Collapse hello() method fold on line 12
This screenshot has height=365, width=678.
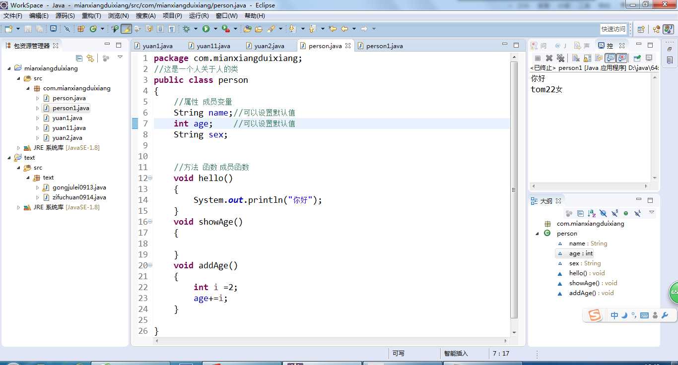pyautogui.click(x=150, y=178)
